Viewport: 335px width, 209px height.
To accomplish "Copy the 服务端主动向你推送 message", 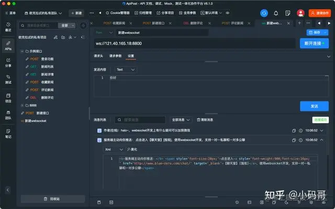I will pyautogui.click(x=294, y=140).
